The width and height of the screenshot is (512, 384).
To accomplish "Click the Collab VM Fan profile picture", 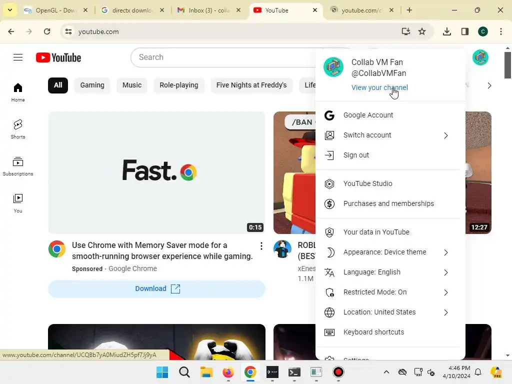I will pos(333,67).
